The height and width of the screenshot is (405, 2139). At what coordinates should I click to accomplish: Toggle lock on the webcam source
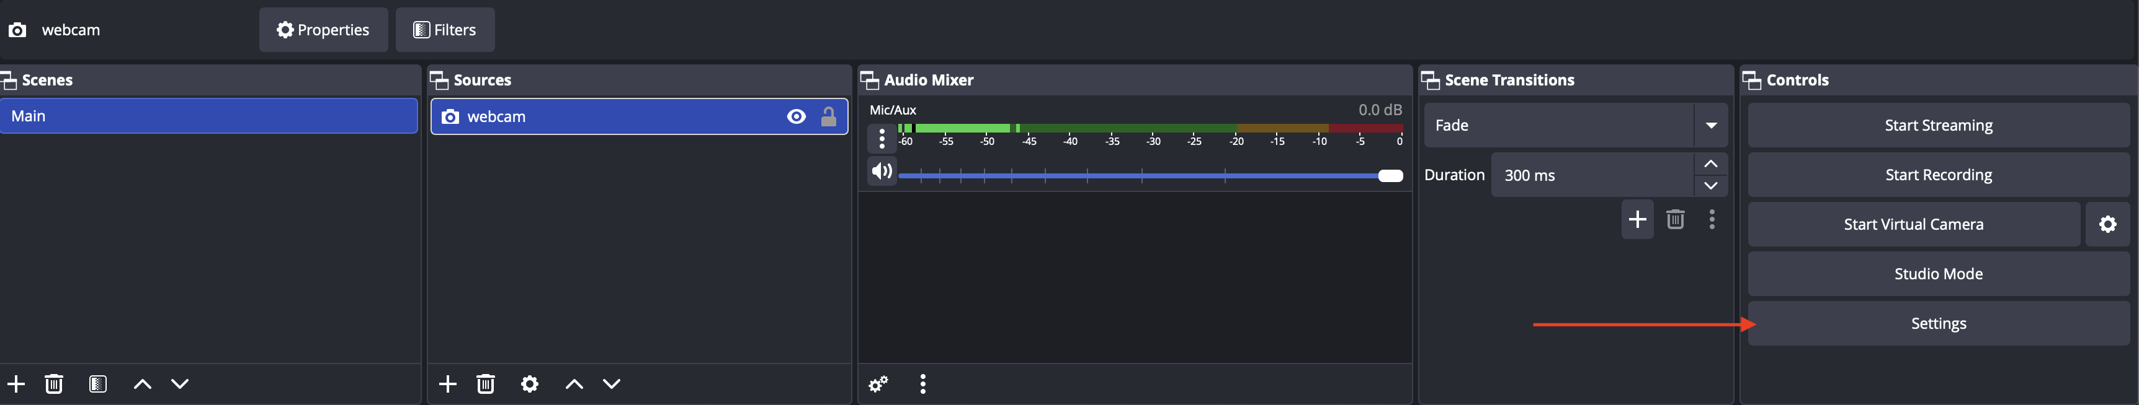(x=828, y=117)
